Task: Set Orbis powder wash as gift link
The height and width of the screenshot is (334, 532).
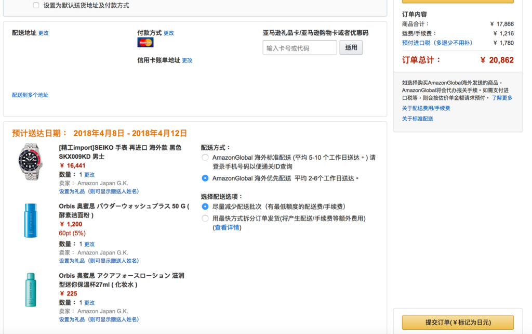Action: (x=99, y=261)
